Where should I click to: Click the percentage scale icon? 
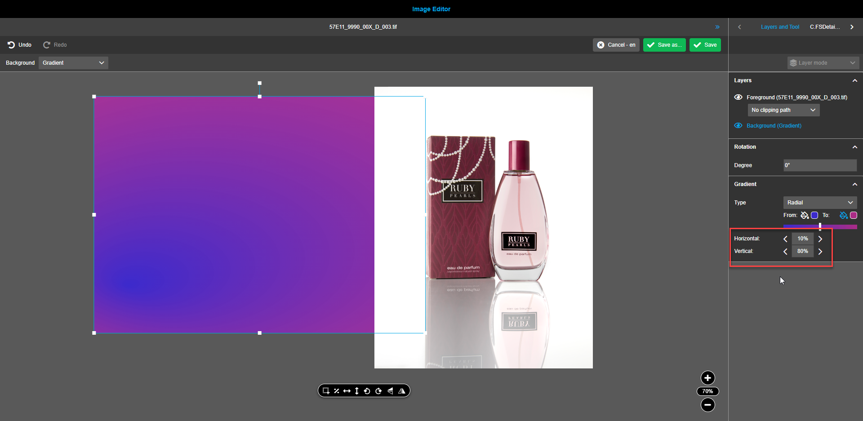[x=336, y=390]
